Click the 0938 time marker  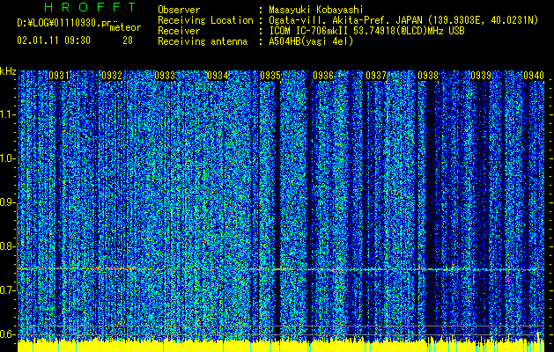428,76
